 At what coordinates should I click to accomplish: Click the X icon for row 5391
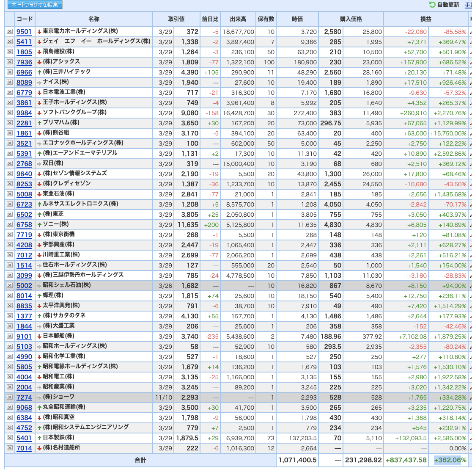click(x=10, y=154)
